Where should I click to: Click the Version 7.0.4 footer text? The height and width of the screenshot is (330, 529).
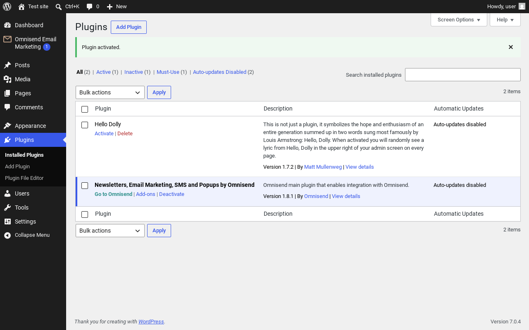click(x=505, y=322)
